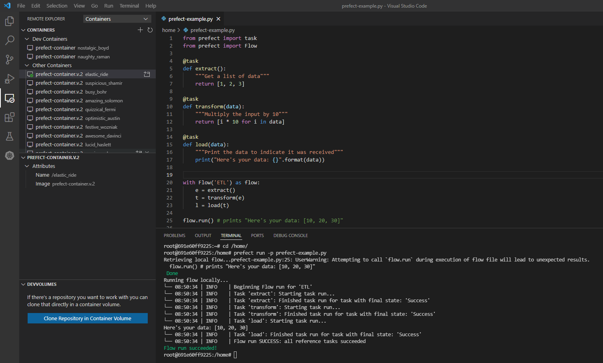Open the Run and Debug icon

(x=10, y=79)
